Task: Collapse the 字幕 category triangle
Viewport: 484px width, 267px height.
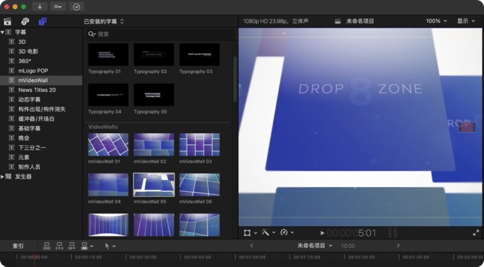Action: pyautogui.click(x=2, y=32)
